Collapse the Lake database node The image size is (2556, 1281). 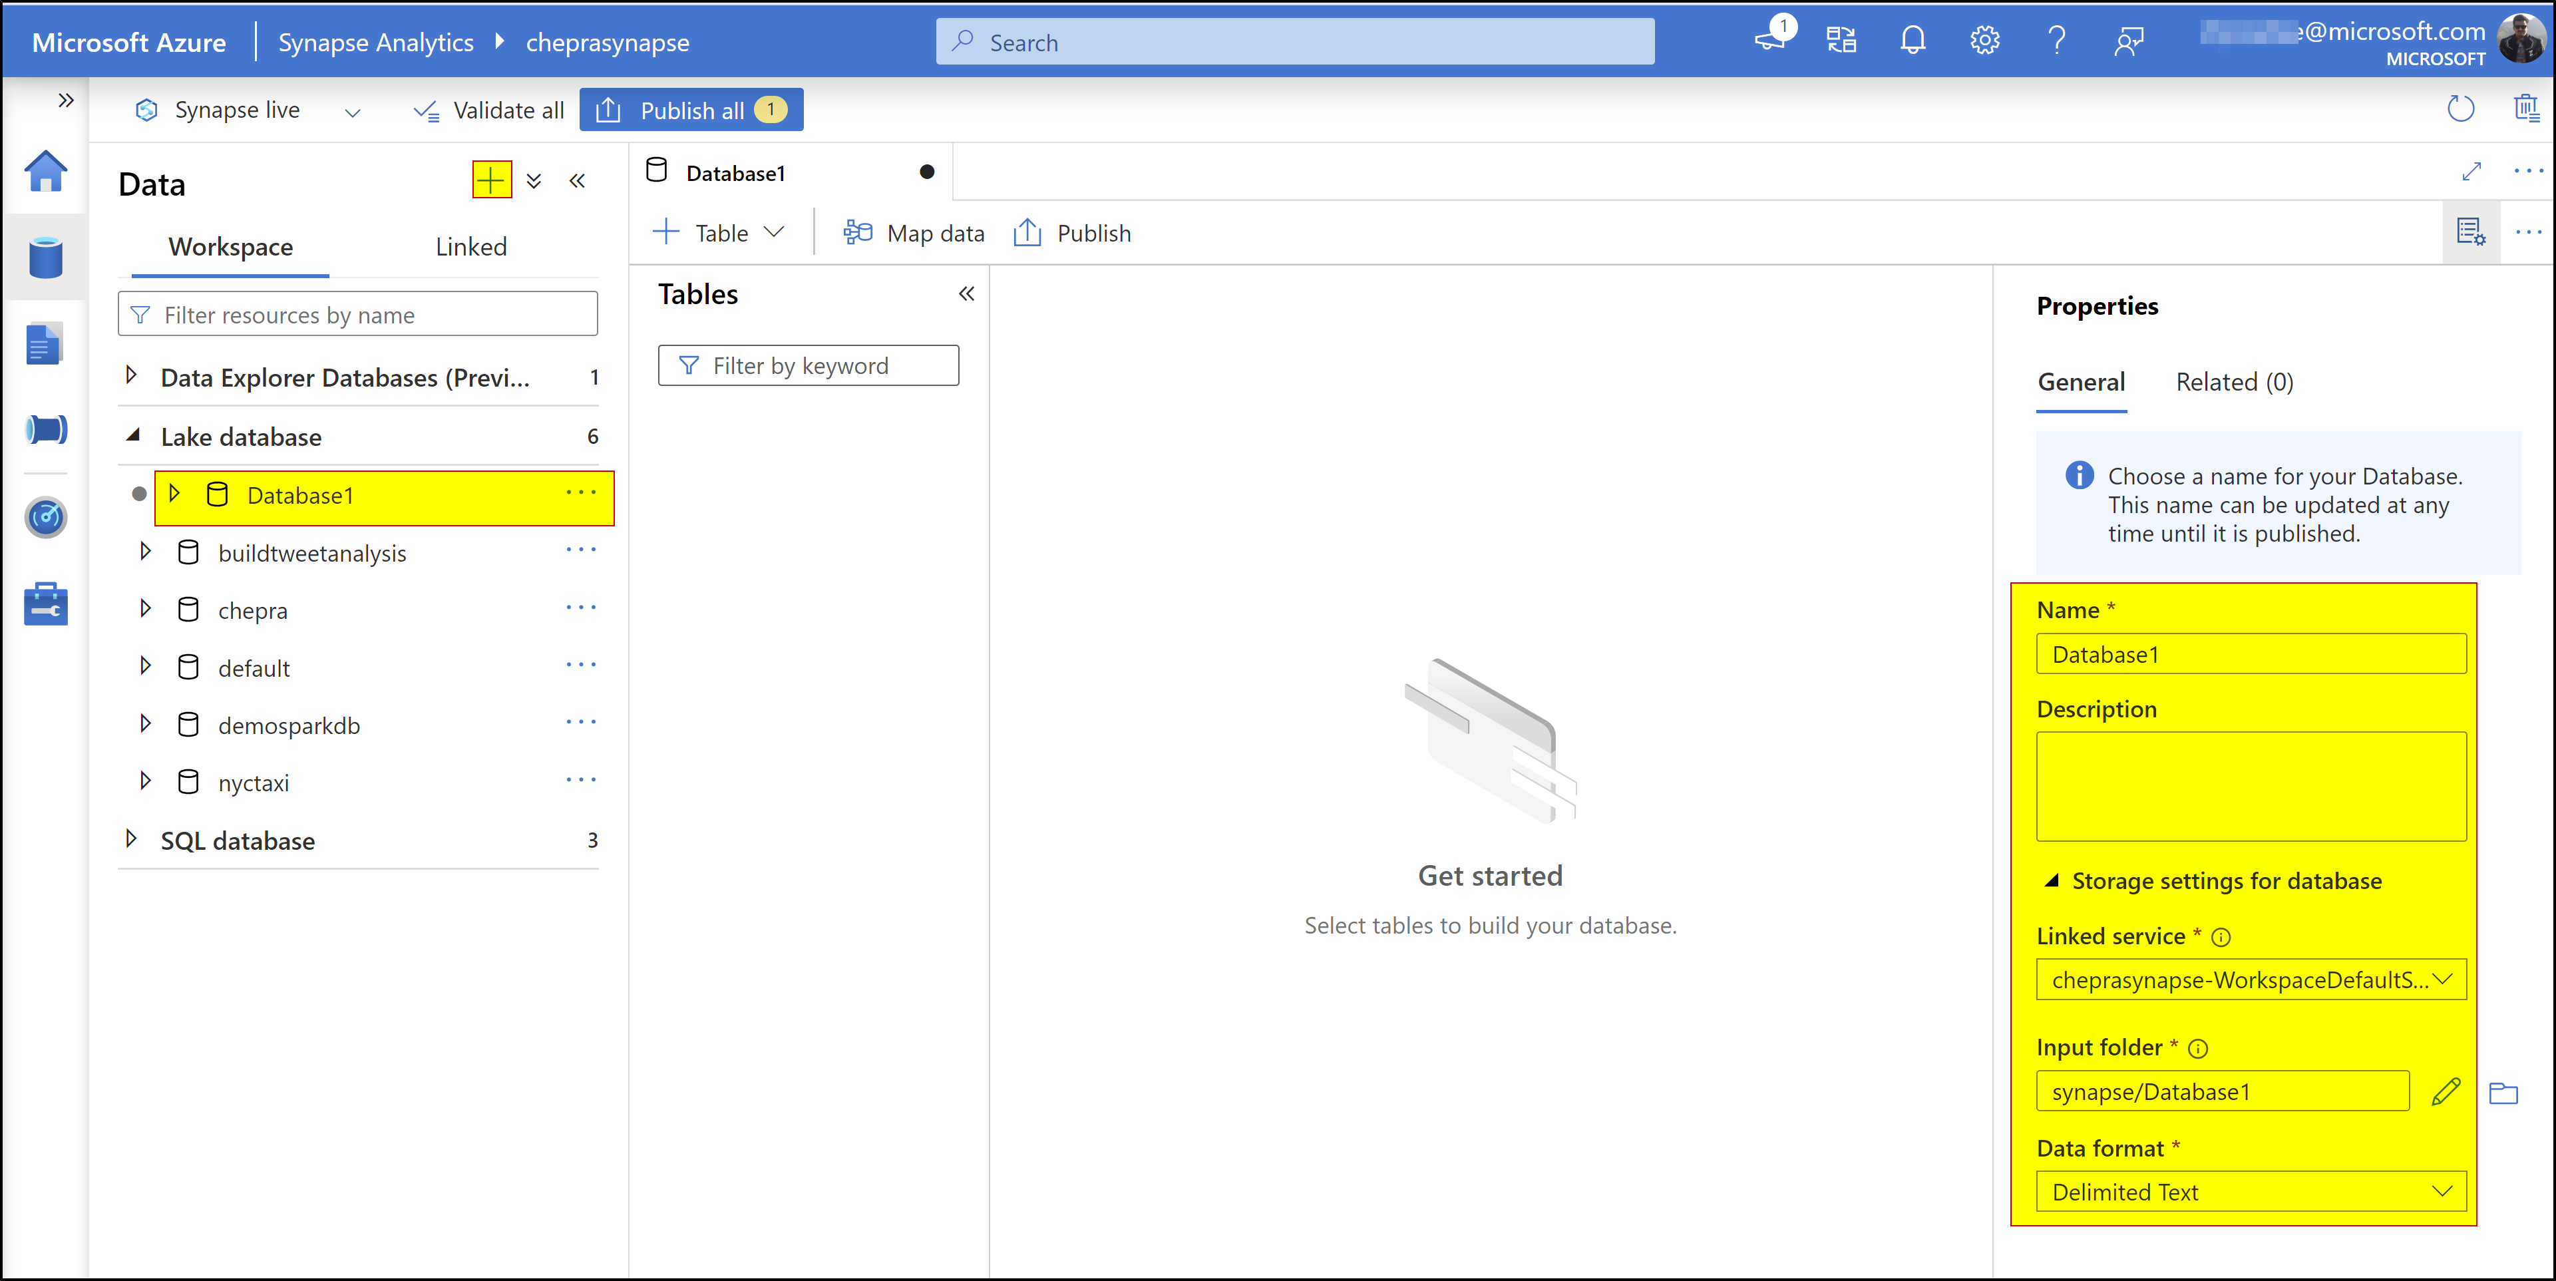pyautogui.click(x=133, y=436)
